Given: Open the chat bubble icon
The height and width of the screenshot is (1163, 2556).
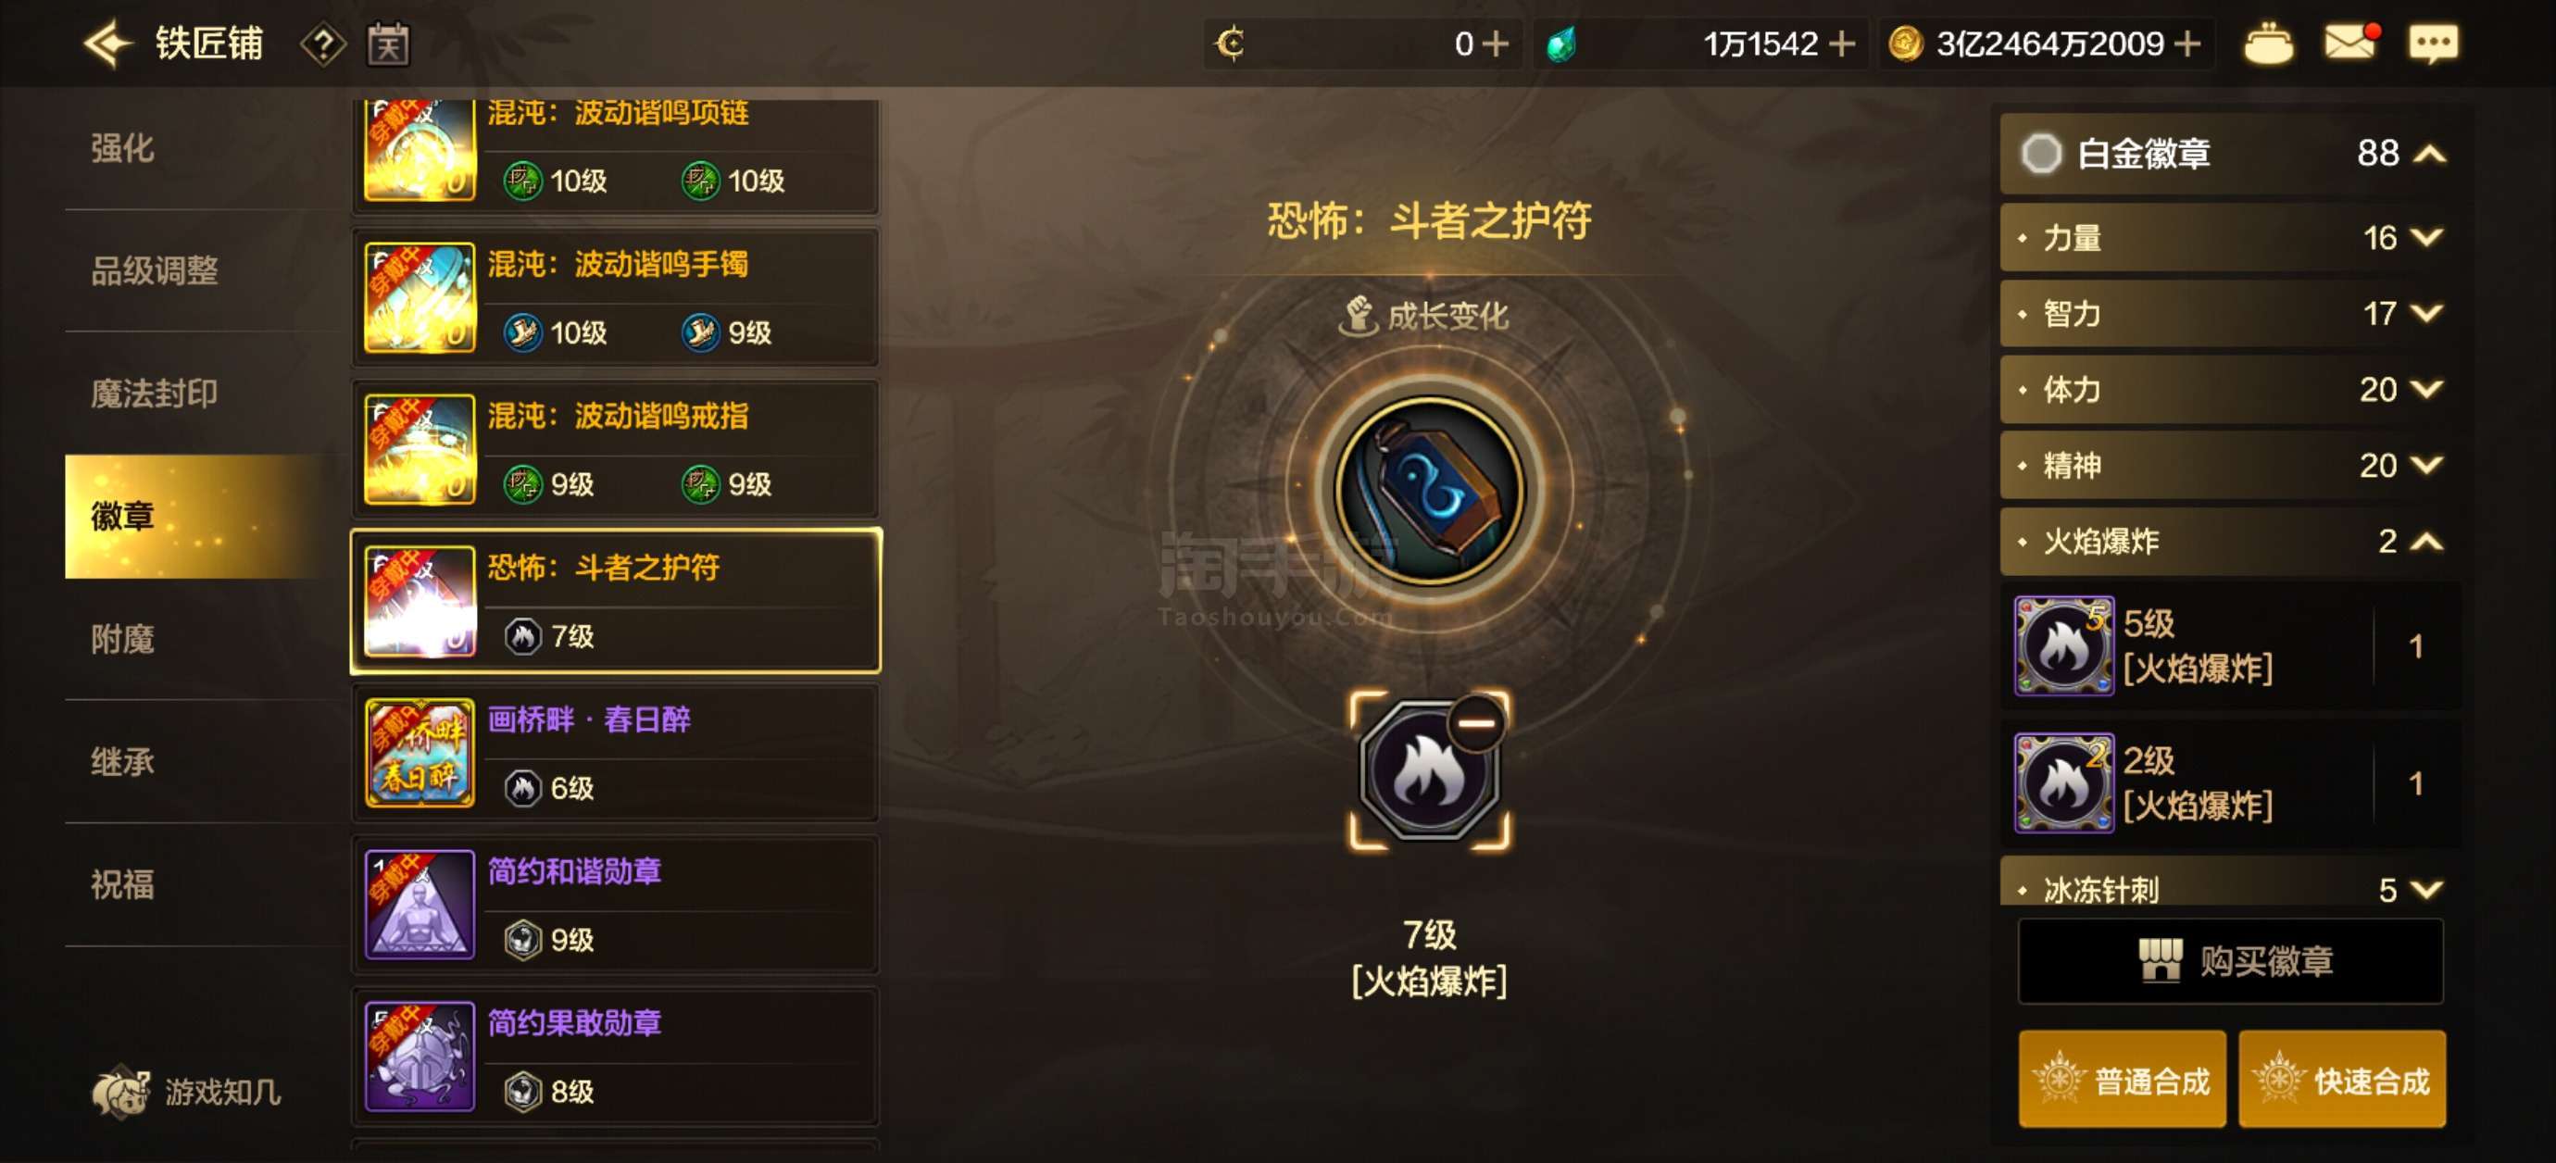Looking at the screenshot, I should (2433, 44).
